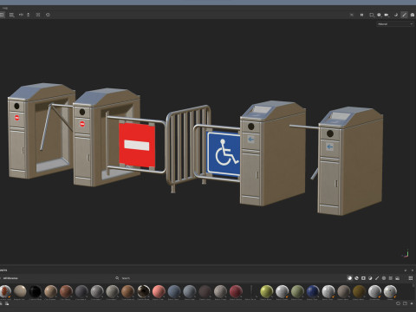Filter assets by Environments image icon
The image size is (416, 312).
pos(398,278)
